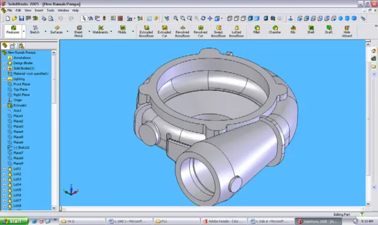Save the part with the Save icon
Image resolution: width=378 pixels, height=225 pixels.
pos(22,18)
